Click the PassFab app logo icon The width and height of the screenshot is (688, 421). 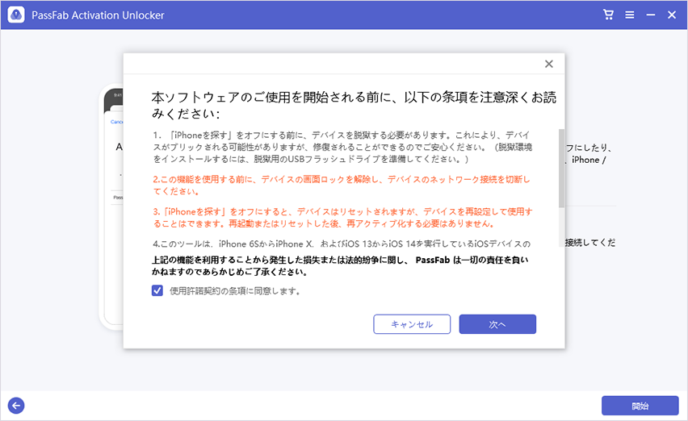(16, 15)
